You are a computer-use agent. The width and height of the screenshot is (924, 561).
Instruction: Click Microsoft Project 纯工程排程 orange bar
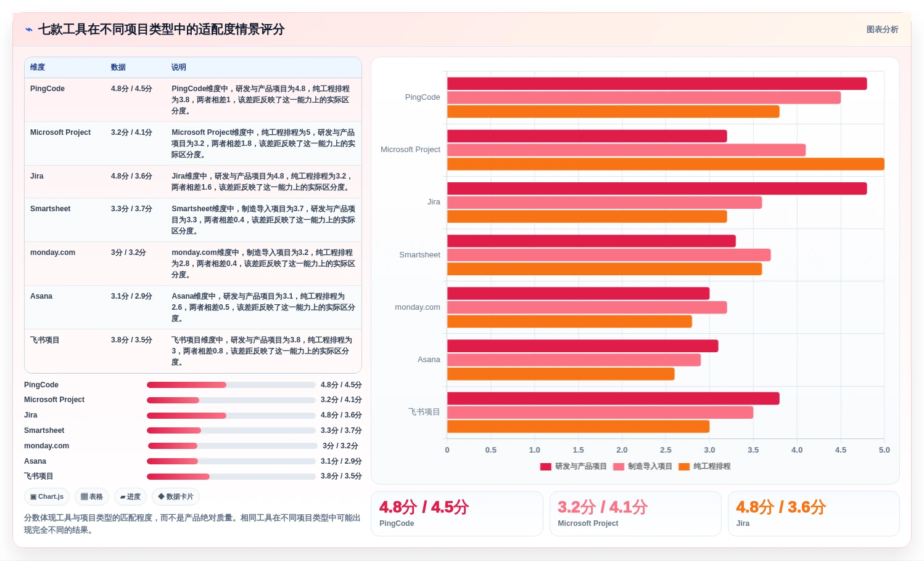(x=666, y=164)
